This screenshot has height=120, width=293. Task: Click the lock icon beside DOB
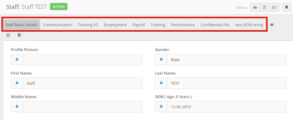click(x=161, y=107)
